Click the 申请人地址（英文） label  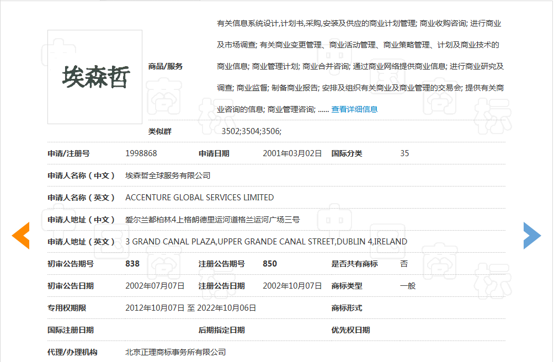point(81,242)
